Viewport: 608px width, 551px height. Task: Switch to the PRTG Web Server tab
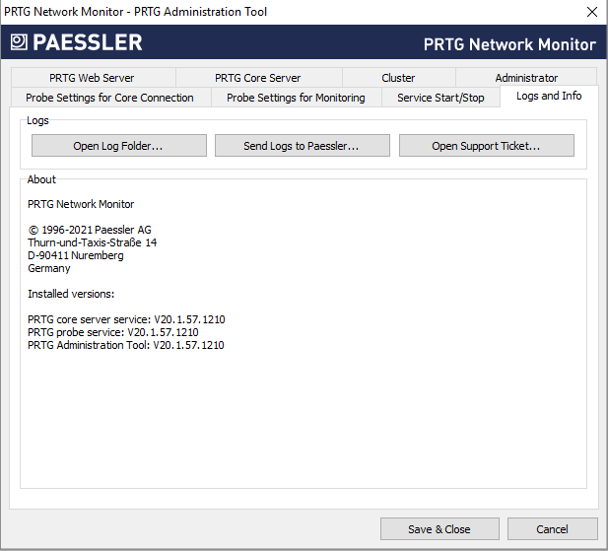[x=92, y=78]
